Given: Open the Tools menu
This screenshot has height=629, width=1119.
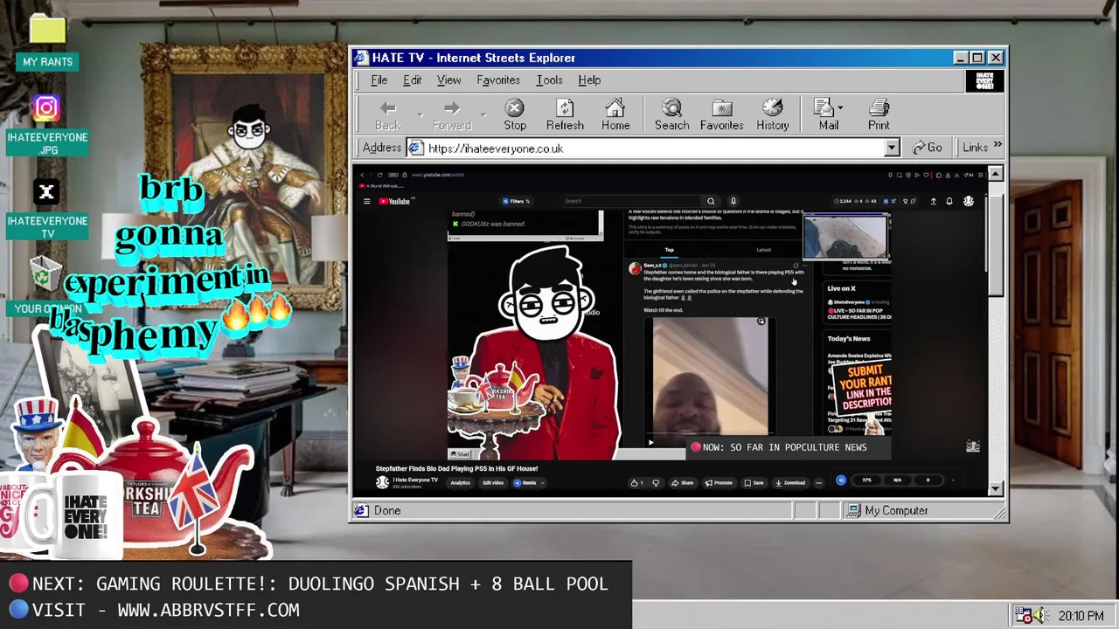Looking at the screenshot, I should 549,79.
